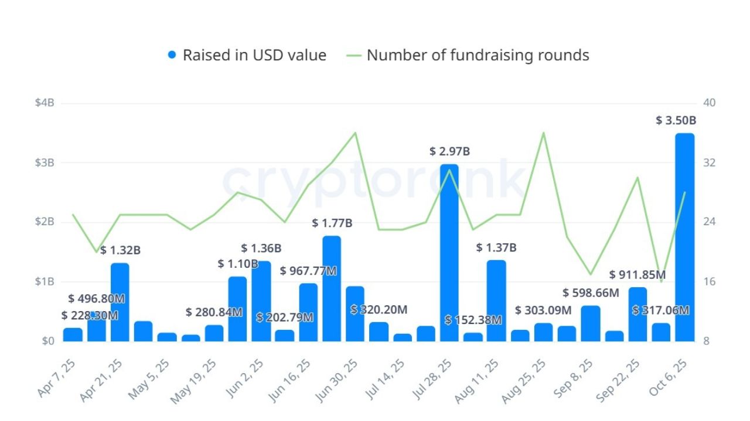Toggle the 'Number of fundraising rounds' legend item

point(478,56)
